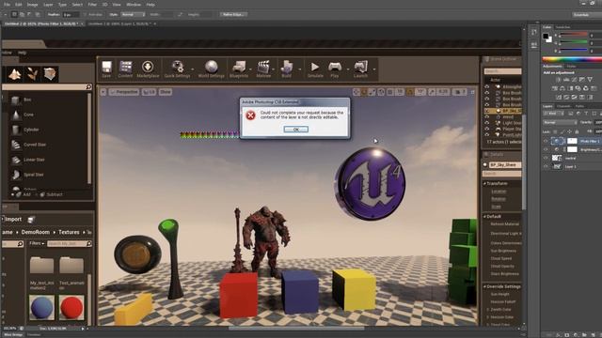Click the Unreal Save toolbar icon

[x=106, y=67]
